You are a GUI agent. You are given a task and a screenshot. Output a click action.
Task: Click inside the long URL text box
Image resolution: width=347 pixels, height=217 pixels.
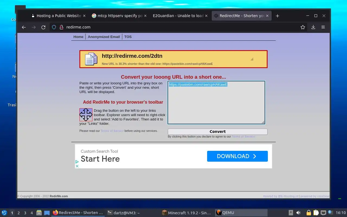(x=216, y=103)
